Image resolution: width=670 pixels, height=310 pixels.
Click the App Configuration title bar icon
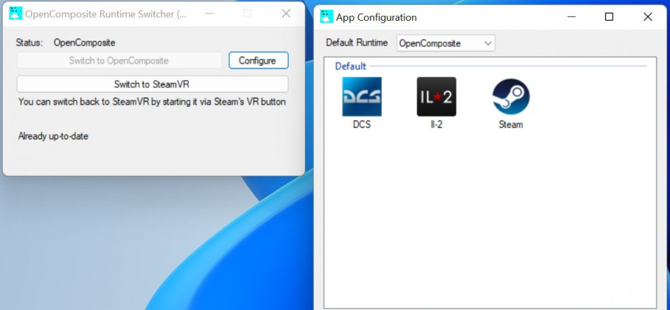(x=326, y=17)
